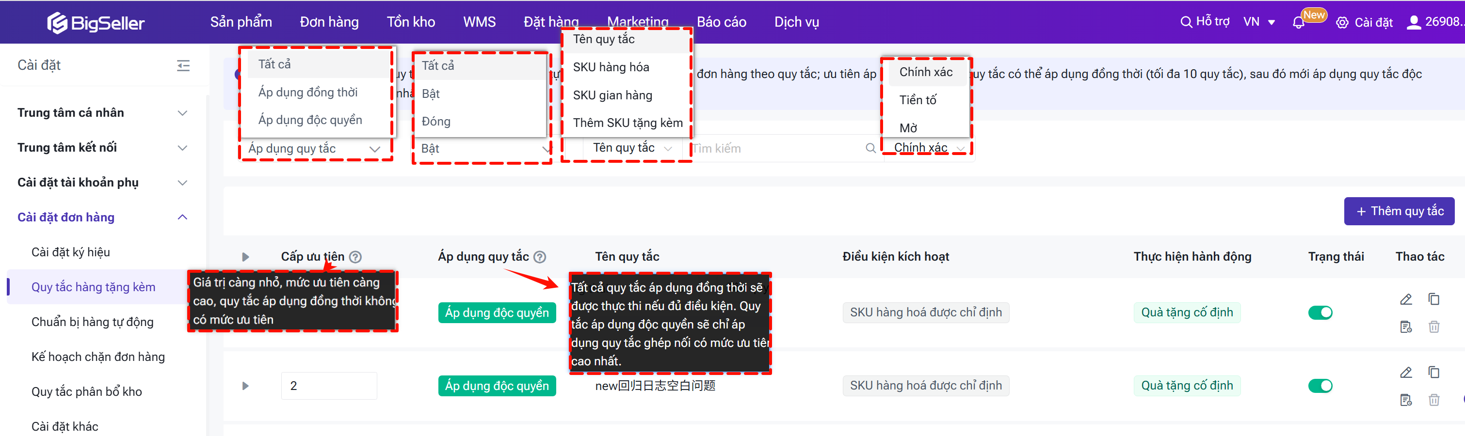Open Cài đặt khác in the sidebar
This screenshot has height=436, width=1465.
[65, 427]
